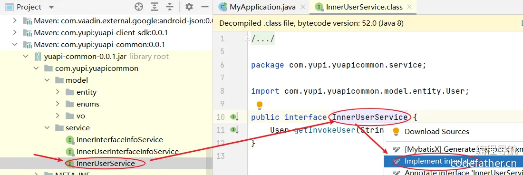The height and width of the screenshot is (175, 523).
Task: Expand Maven yuapi-client-sdk library node
Action: coord(14,33)
